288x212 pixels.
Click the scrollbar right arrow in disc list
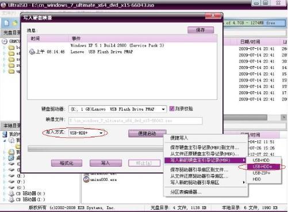(284, 117)
